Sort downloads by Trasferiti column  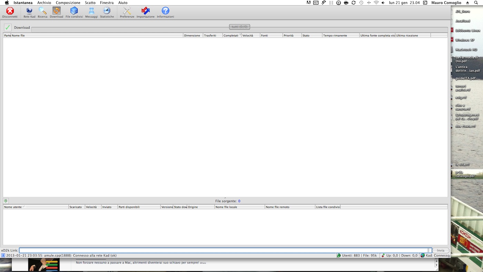coord(213,36)
